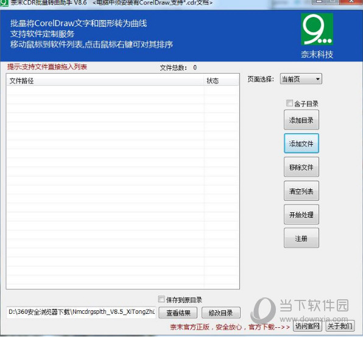
Task: Open the 页面选择 dropdown
Action: click(x=301, y=79)
